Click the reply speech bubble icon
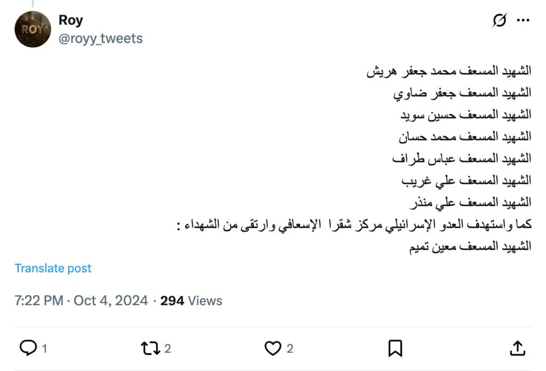546x371 pixels. 28,349
